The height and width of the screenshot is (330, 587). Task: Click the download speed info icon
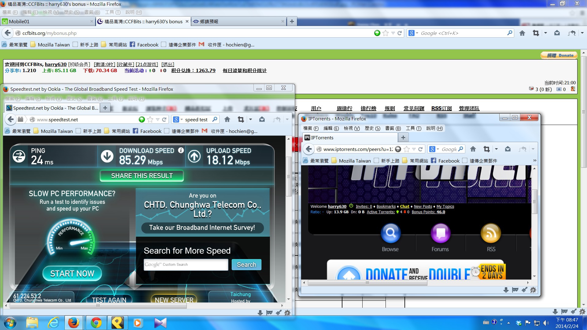click(181, 150)
